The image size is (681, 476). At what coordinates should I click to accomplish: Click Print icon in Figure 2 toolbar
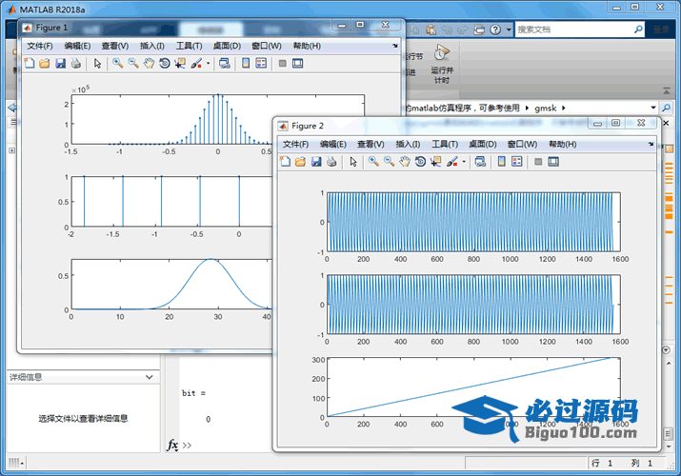[331, 162]
